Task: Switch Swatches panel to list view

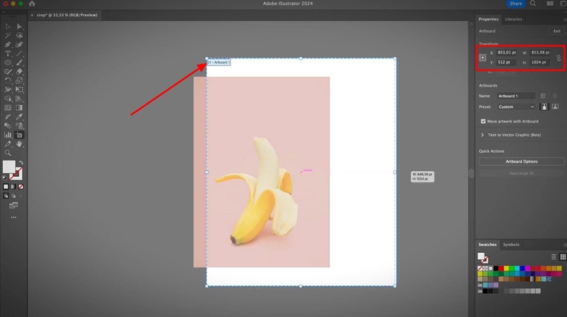Action: (x=554, y=256)
